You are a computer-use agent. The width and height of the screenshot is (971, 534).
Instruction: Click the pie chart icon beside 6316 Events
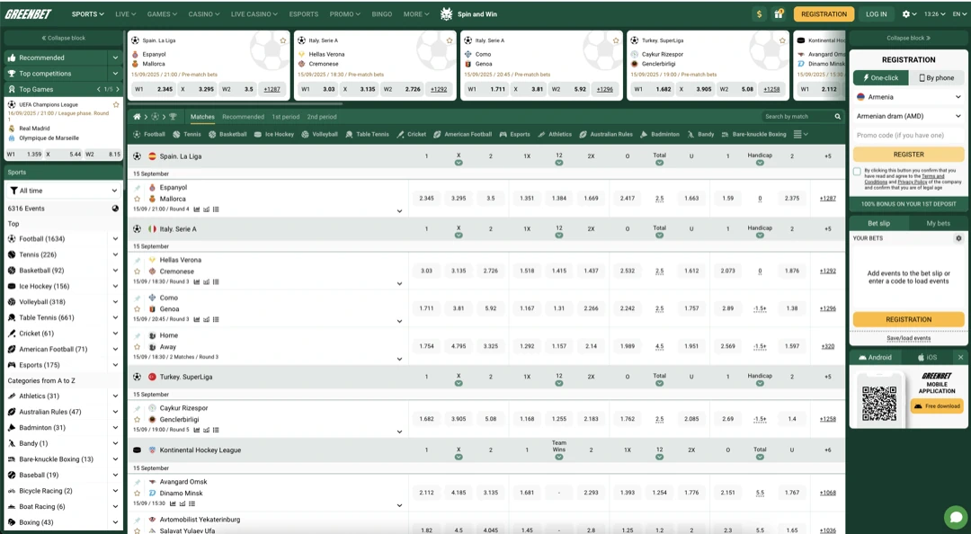click(x=115, y=209)
